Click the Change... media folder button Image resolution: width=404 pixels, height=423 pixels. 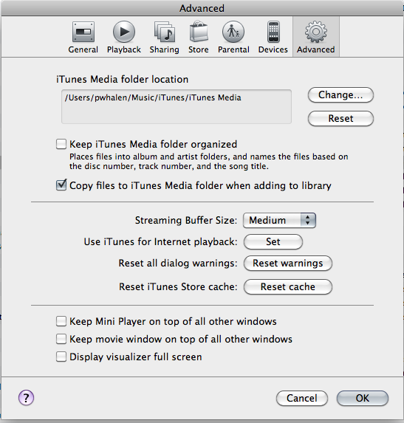tap(340, 95)
